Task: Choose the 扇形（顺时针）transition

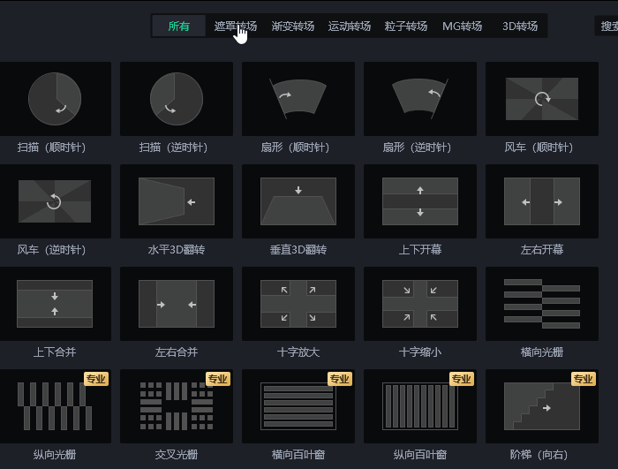Action: point(298,99)
